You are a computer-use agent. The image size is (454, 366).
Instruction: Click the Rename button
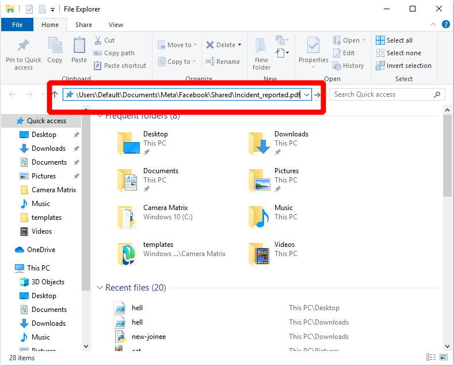223,62
